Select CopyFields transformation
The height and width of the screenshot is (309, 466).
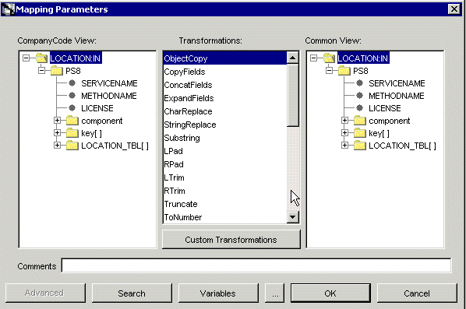click(x=225, y=72)
